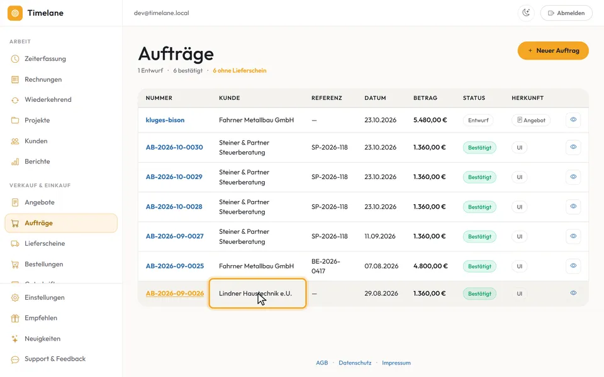Screen dimensions: 604x377
Task: Click eye icon for AB-2026-09-0025
Action: click(573, 266)
